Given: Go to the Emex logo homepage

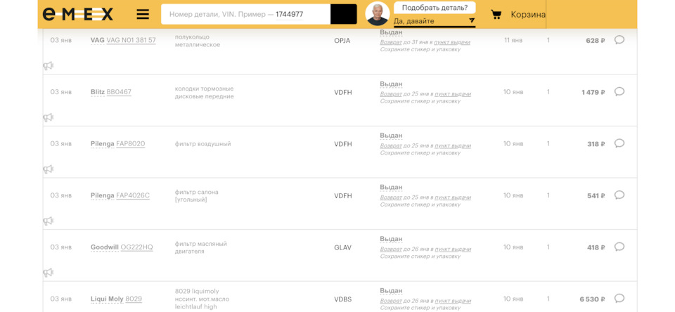Looking at the screenshot, I should [77, 14].
